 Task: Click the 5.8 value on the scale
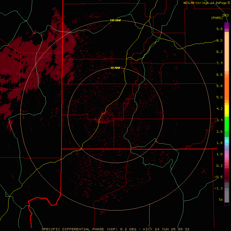pos(219,86)
